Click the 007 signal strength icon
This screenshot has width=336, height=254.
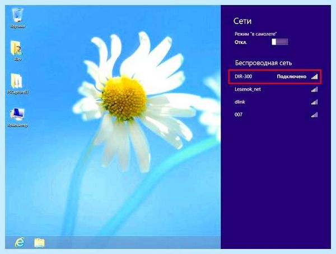coord(315,115)
